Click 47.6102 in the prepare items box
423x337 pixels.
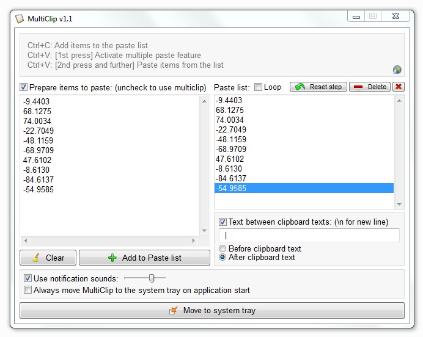click(37, 160)
